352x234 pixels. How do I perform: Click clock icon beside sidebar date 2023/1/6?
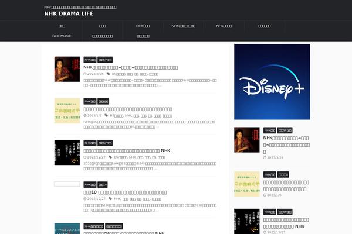click(265, 195)
